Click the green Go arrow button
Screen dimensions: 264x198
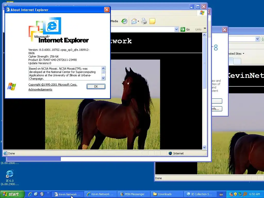[x=183, y=29]
